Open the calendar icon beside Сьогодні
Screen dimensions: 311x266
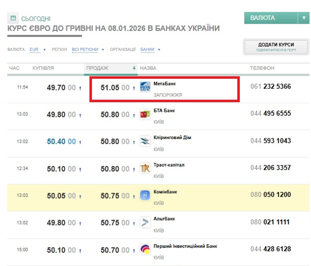[13, 18]
